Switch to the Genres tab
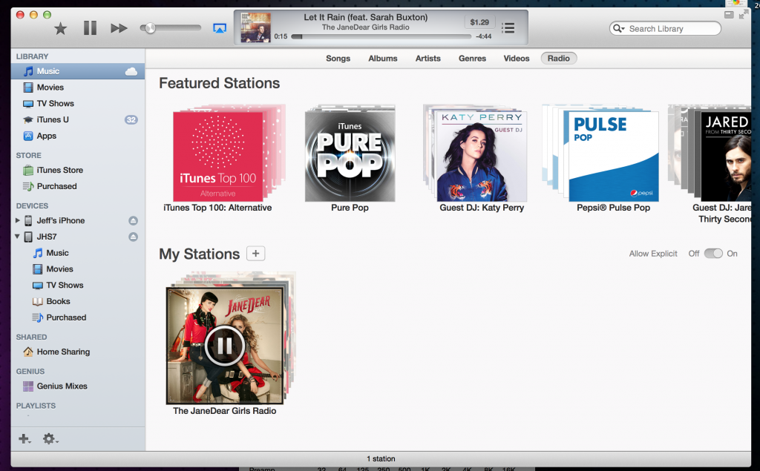The width and height of the screenshot is (760, 471). click(472, 58)
